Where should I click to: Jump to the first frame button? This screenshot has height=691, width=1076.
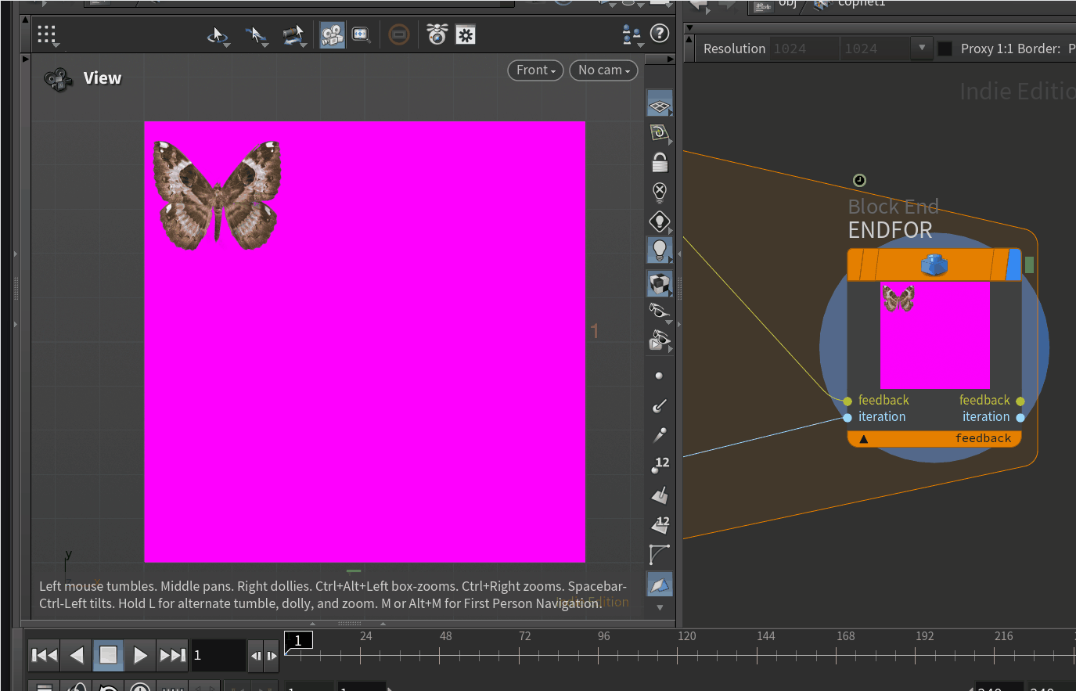[x=44, y=655]
